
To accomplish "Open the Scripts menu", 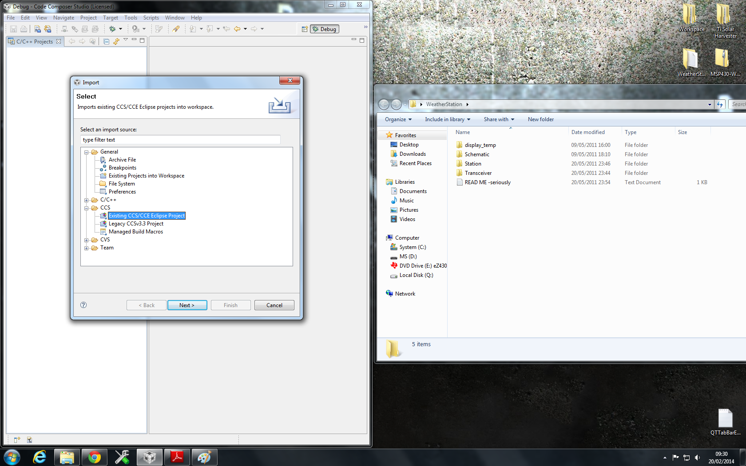I will tap(151, 18).
